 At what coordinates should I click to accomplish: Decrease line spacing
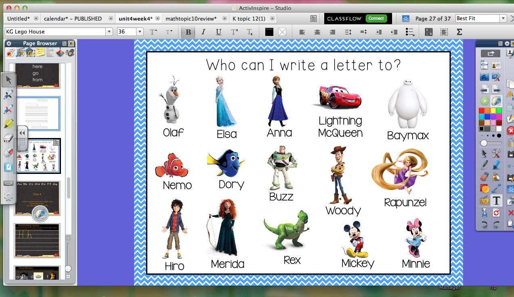pyautogui.click(x=363, y=32)
